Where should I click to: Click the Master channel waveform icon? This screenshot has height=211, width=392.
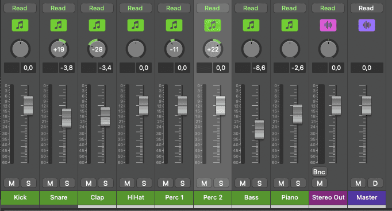click(367, 25)
